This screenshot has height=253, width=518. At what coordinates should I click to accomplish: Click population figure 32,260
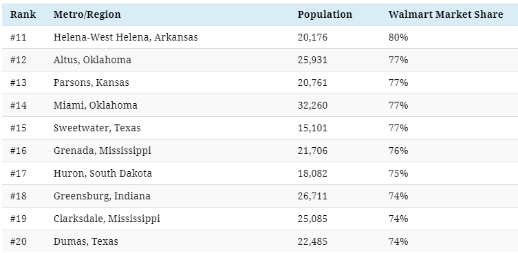tap(312, 105)
